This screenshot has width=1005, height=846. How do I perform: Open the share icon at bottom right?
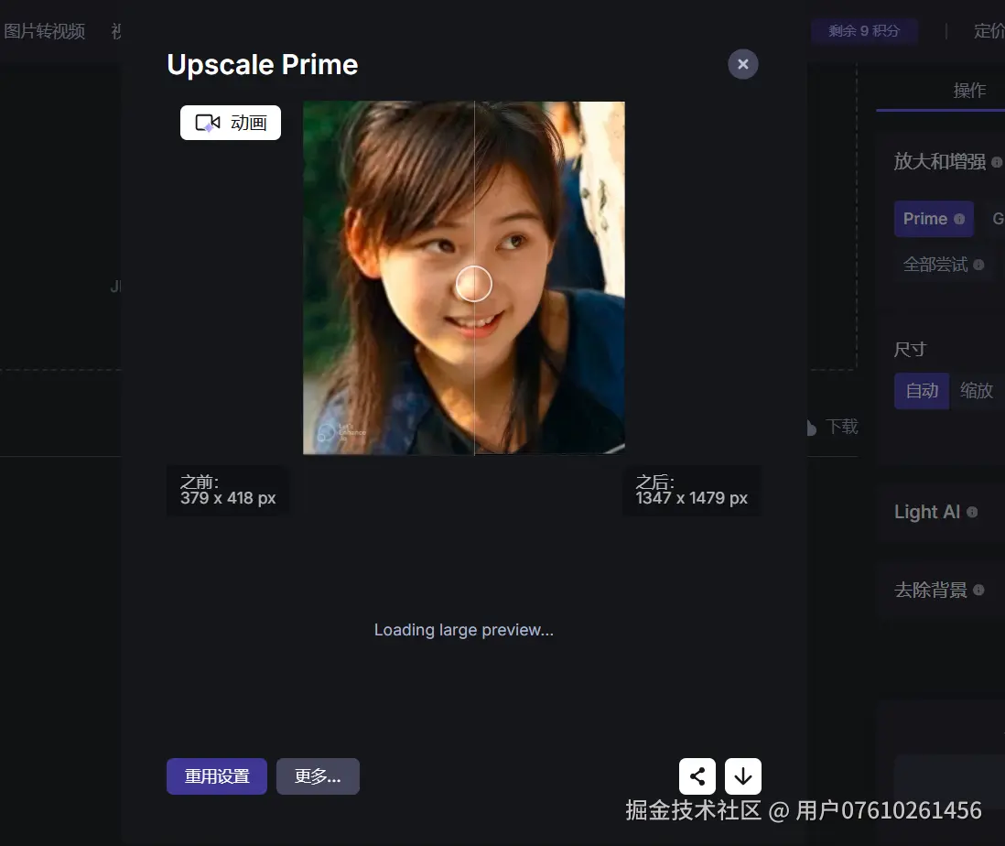(x=697, y=775)
